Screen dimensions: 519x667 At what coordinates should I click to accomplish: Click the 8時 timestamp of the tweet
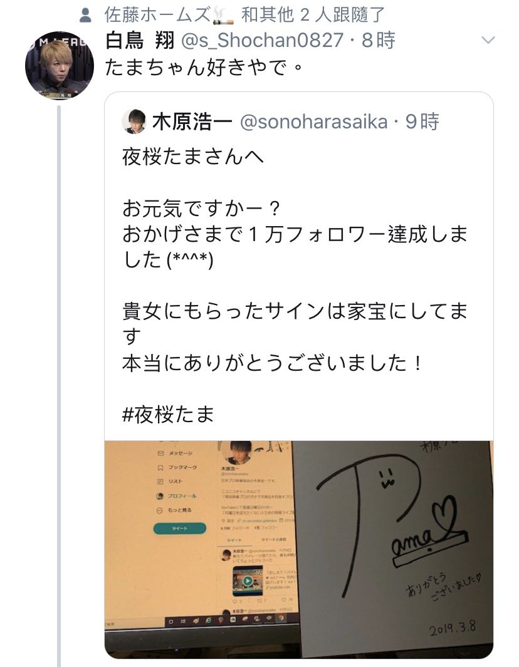click(379, 41)
